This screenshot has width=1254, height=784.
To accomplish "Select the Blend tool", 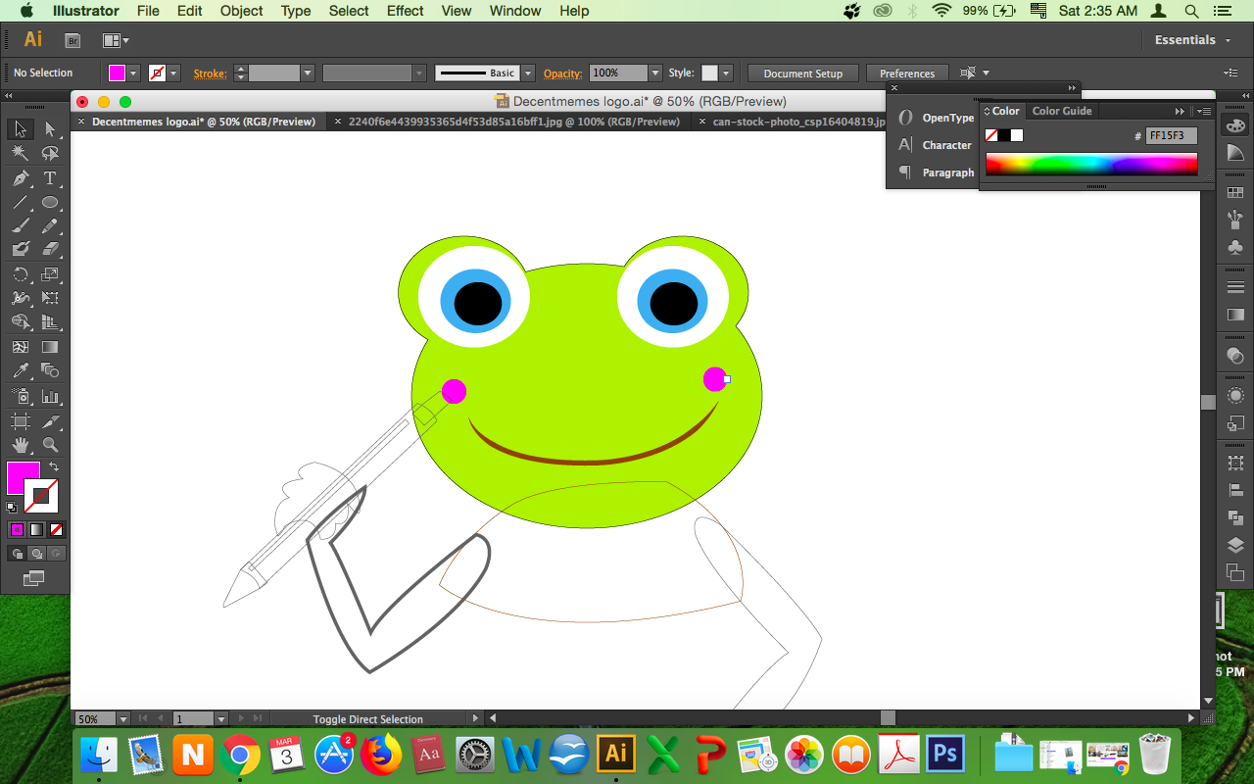I will point(51,370).
